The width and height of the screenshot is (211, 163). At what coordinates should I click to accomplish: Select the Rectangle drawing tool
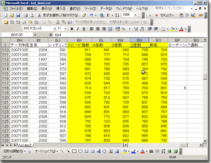(x=74, y=151)
